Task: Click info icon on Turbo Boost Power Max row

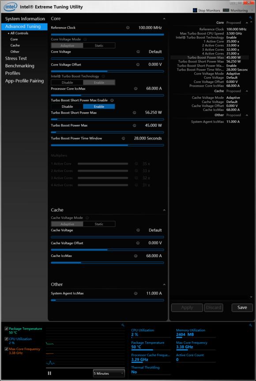Action: pyautogui.click(x=134, y=126)
